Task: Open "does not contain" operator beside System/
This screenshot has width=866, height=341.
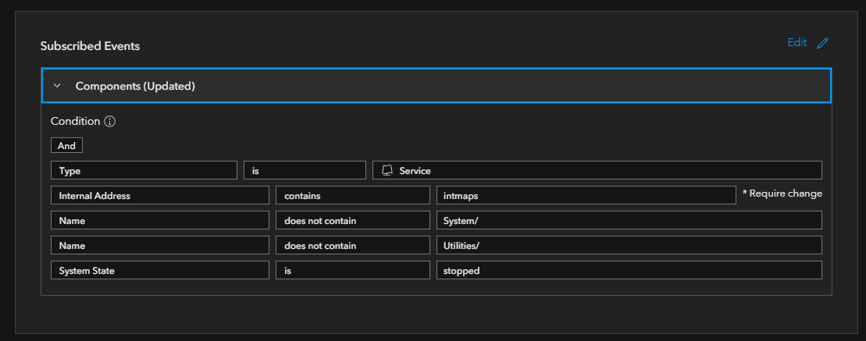Action: pos(352,220)
